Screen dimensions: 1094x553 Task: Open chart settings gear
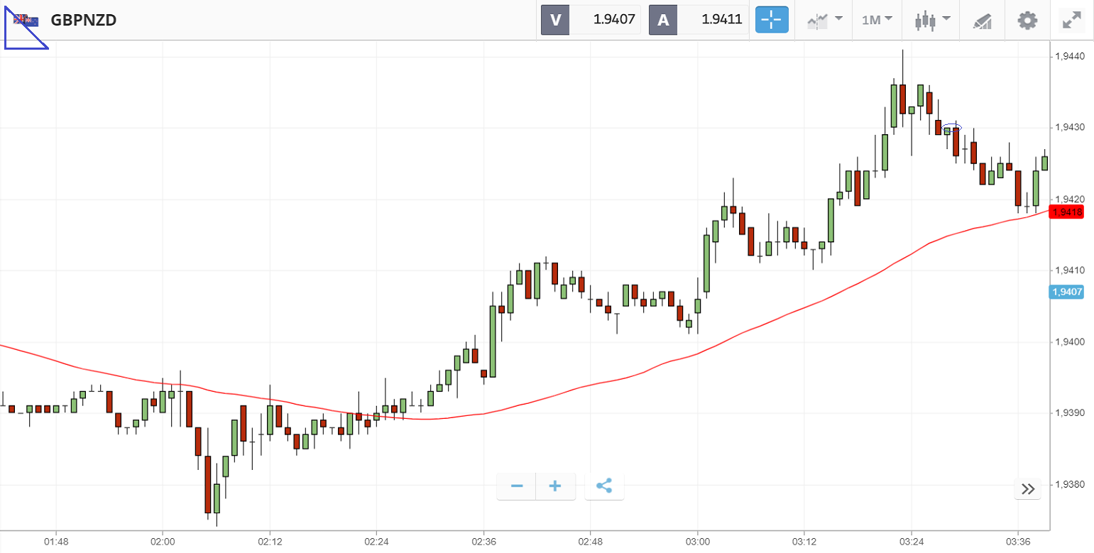pyautogui.click(x=1027, y=20)
